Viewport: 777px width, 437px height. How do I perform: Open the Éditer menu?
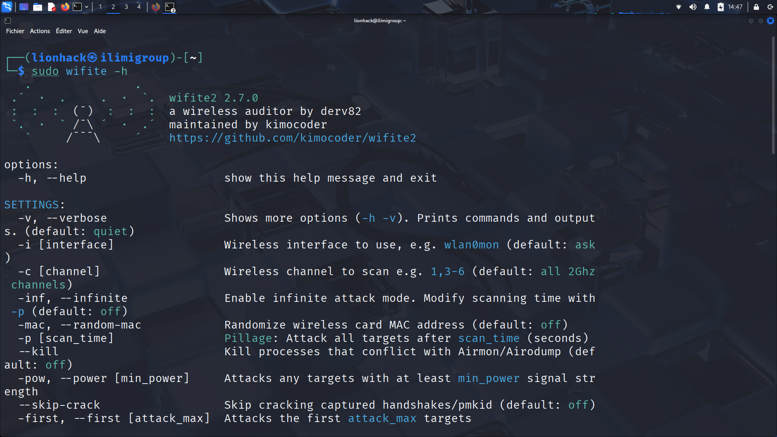coord(64,31)
